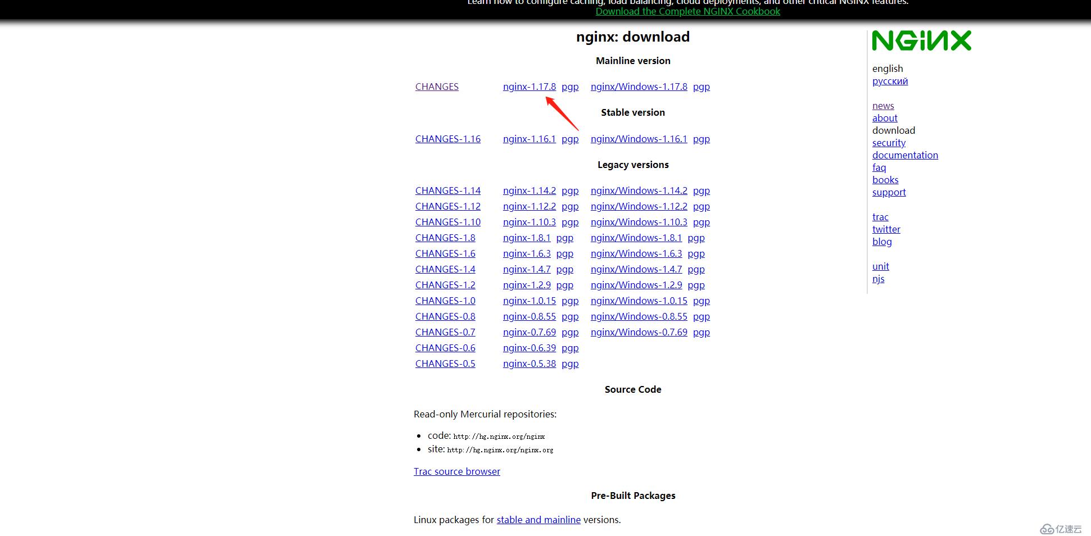1091x536 pixels.
Task: Download nginx/Windows-1.17.8
Action: pyautogui.click(x=639, y=87)
